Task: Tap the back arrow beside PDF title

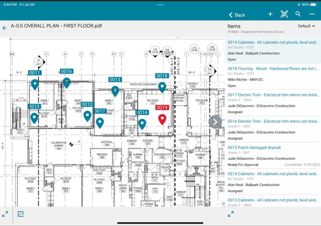Action: [x=5, y=28]
